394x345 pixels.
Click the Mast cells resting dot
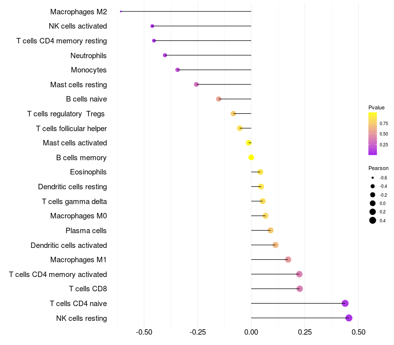click(x=196, y=84)
